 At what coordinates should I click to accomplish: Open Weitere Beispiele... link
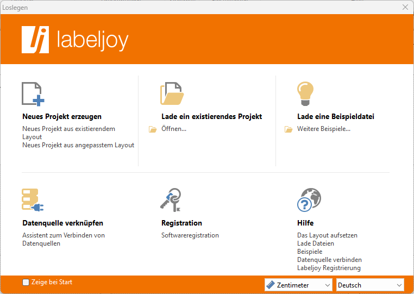[x=324, y=129]
